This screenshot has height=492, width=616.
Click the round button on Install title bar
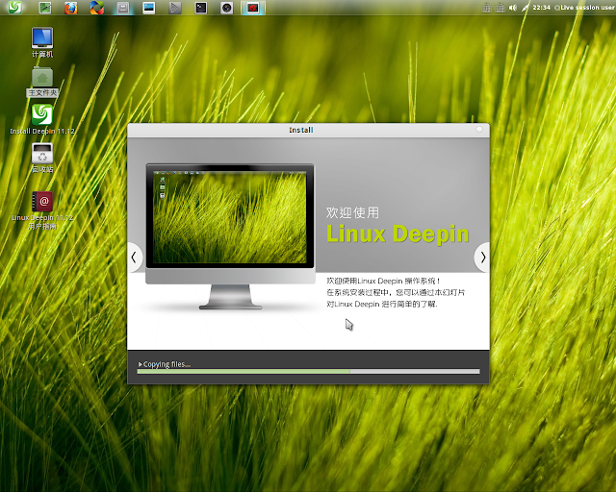[479, 130]
